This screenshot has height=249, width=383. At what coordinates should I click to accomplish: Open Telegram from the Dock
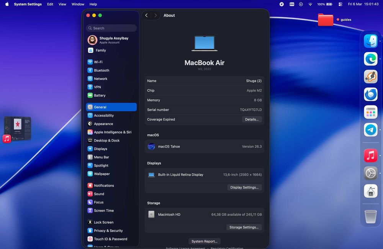click(370, 130)
